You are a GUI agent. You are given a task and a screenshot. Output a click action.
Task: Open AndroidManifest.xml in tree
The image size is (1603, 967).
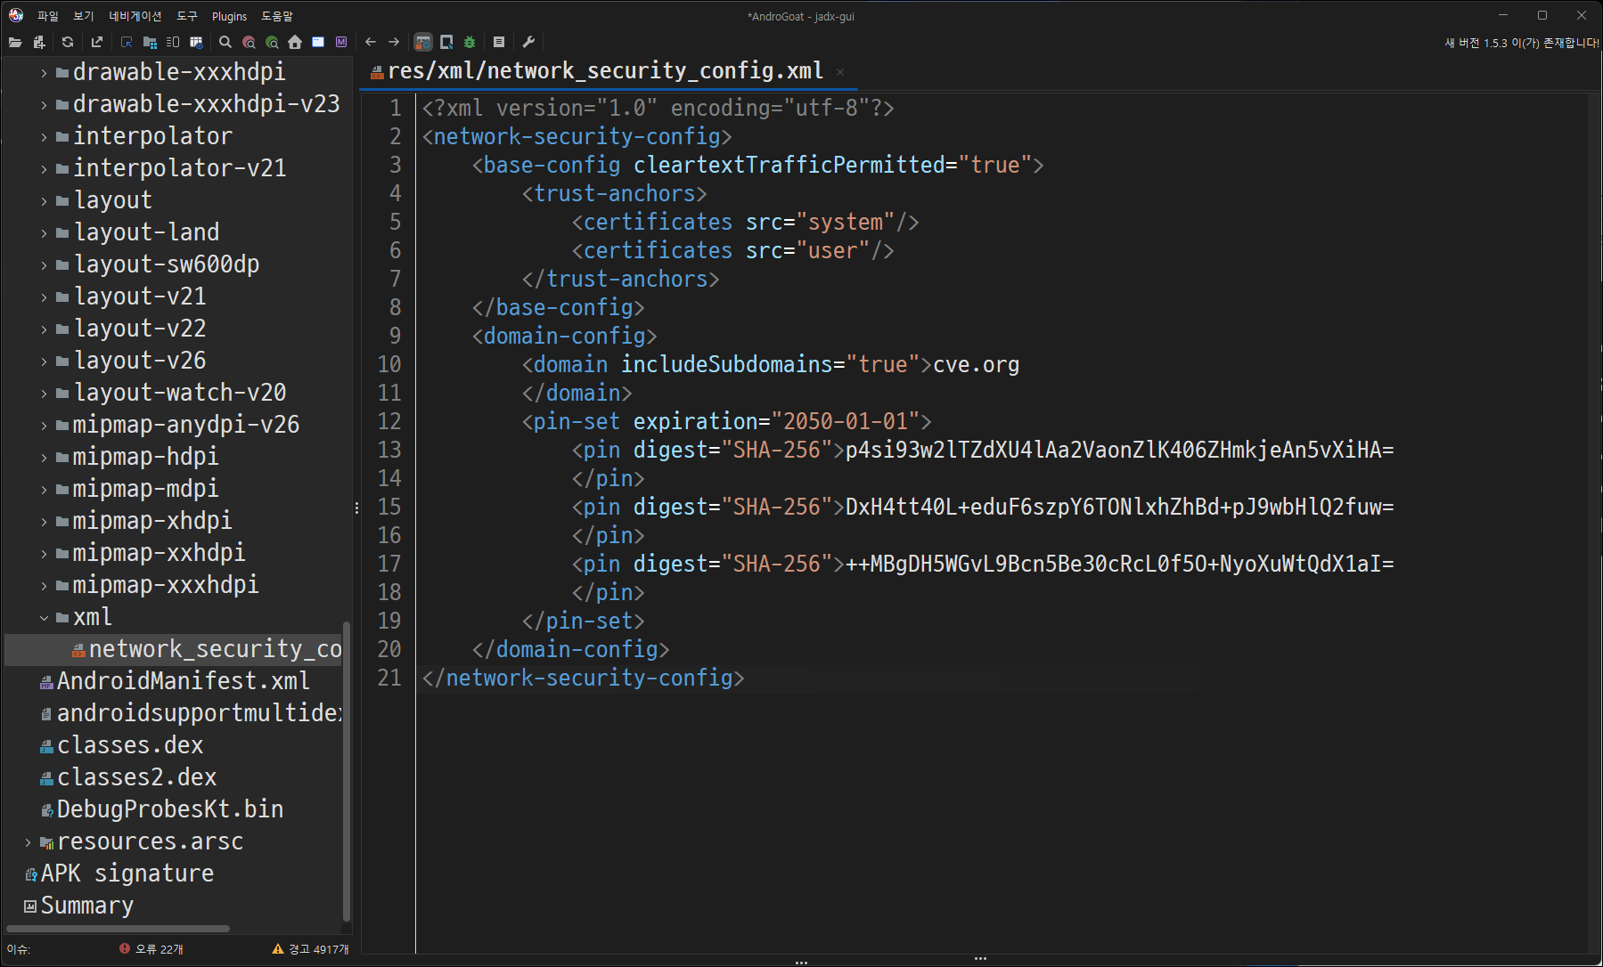[183, 681]
